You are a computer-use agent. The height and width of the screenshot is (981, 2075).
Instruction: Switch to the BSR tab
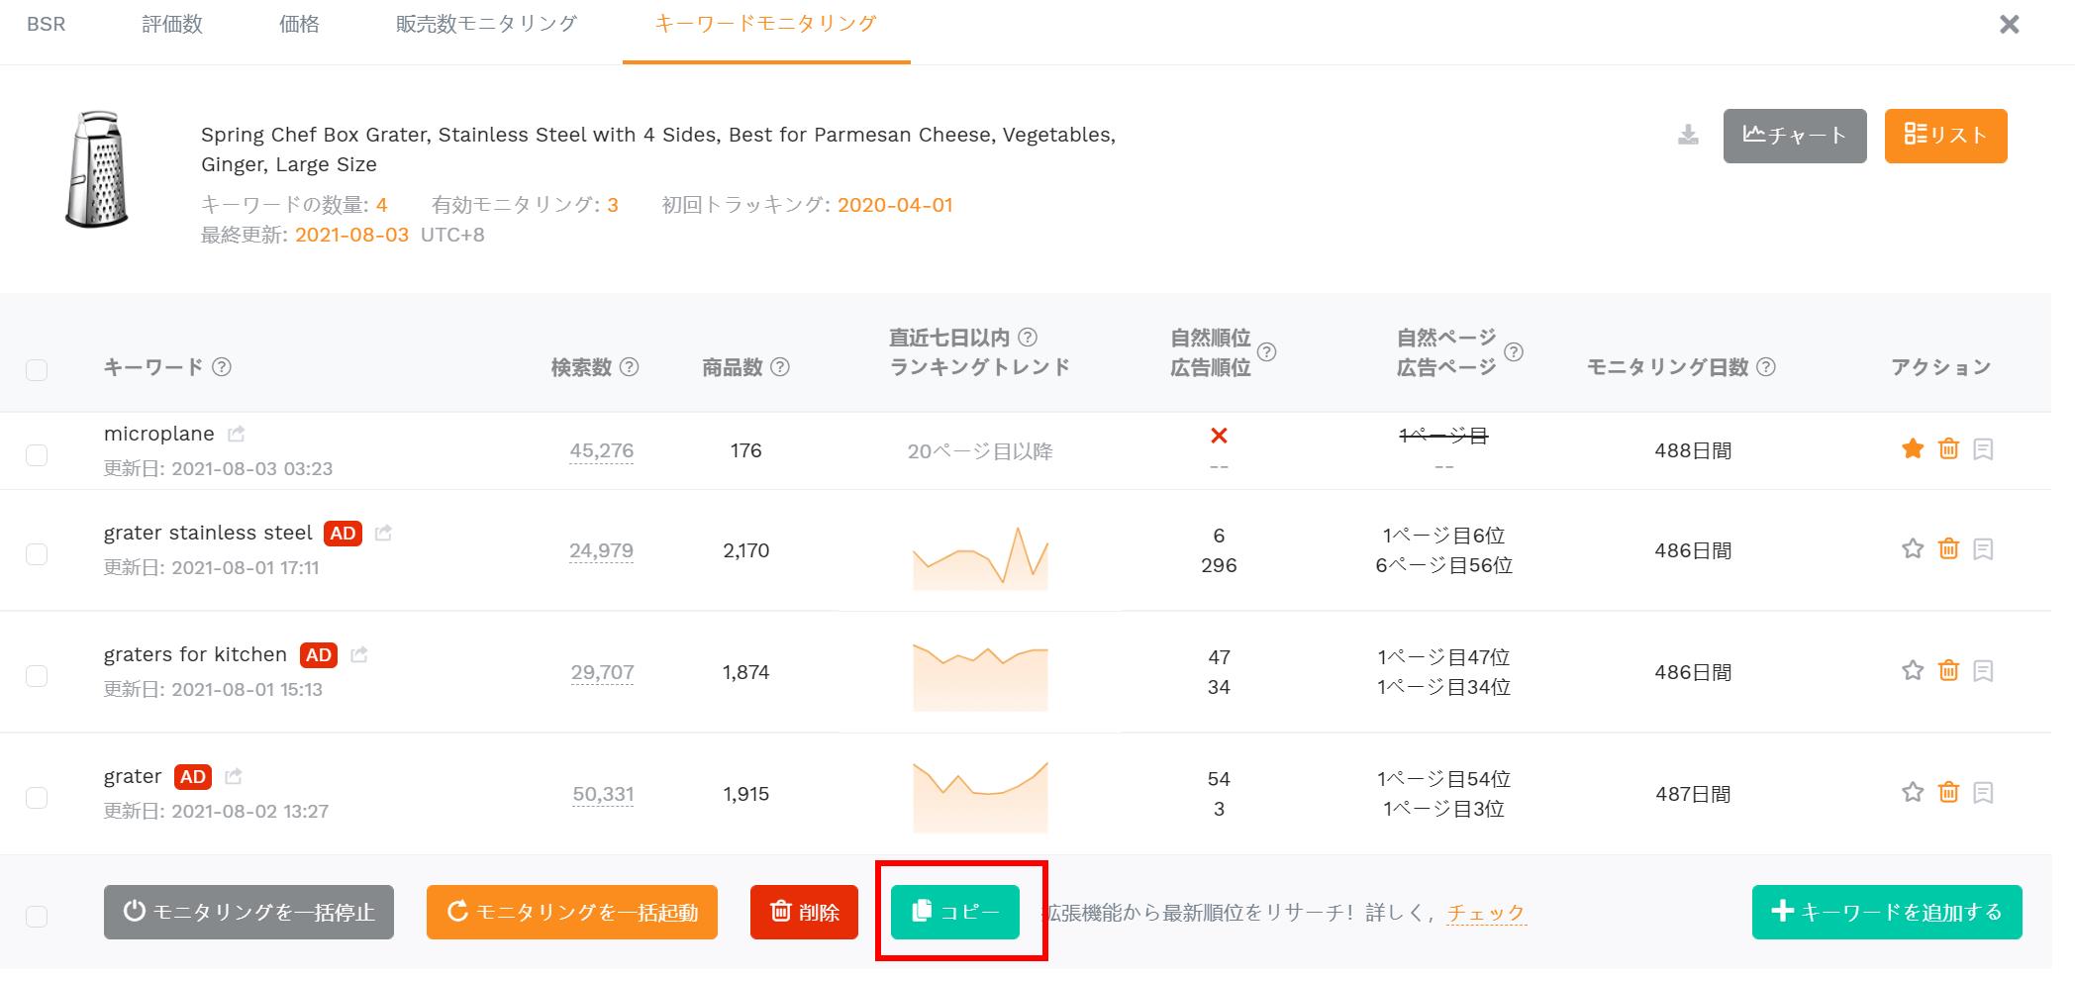coord(47,24)
